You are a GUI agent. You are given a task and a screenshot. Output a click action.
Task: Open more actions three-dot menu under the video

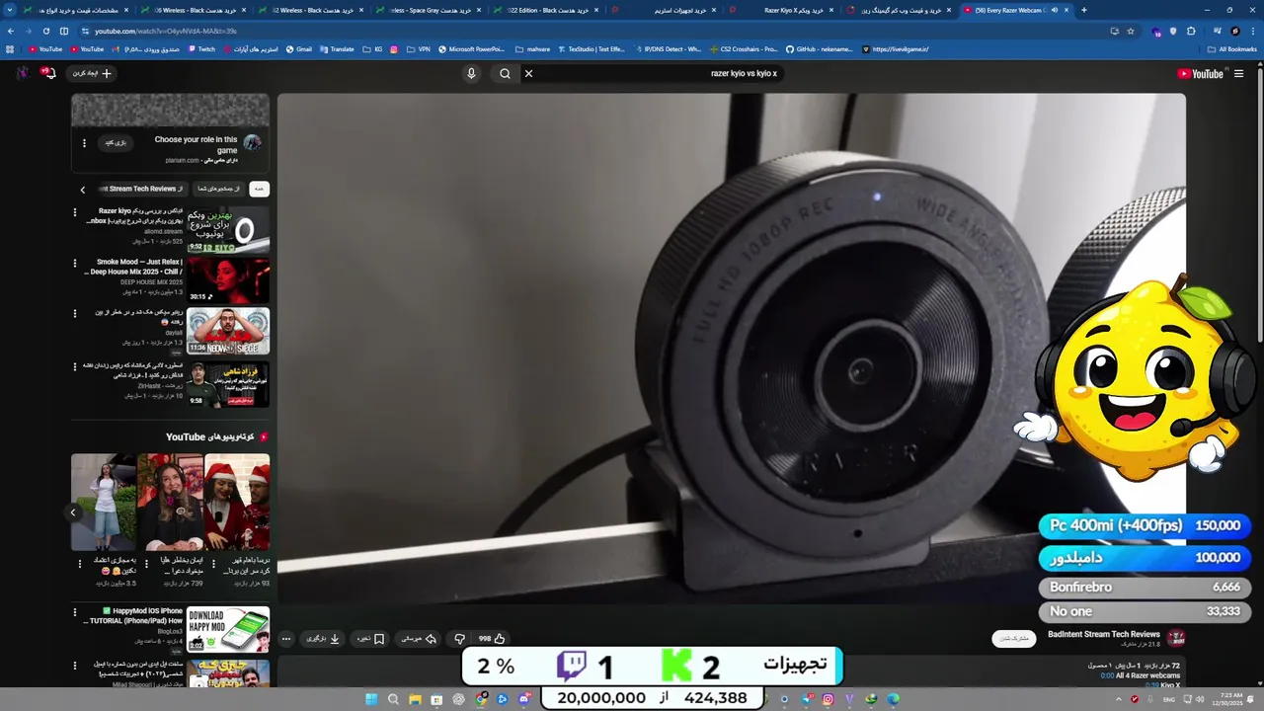tap(286, 639)
